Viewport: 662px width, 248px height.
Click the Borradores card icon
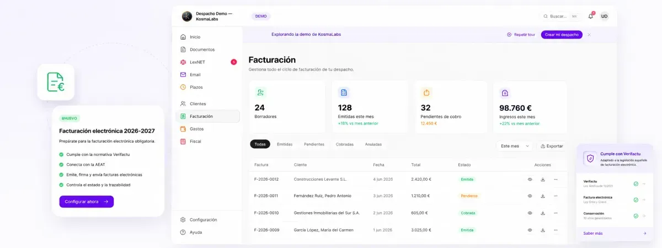260,93
